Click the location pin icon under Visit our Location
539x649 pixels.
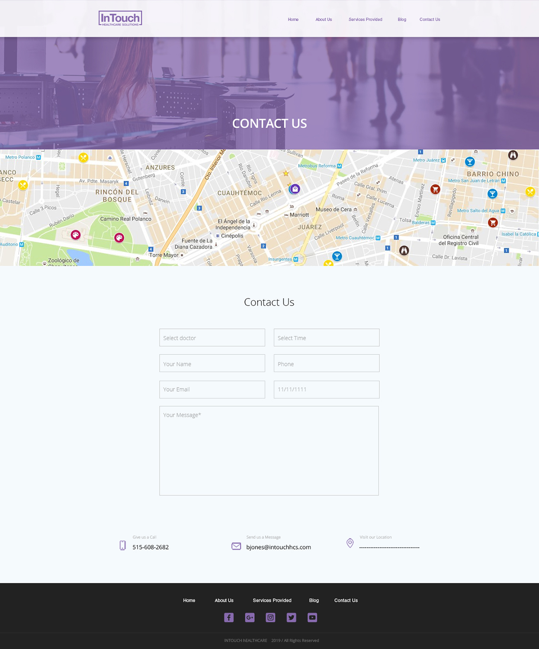pos(350,543)
